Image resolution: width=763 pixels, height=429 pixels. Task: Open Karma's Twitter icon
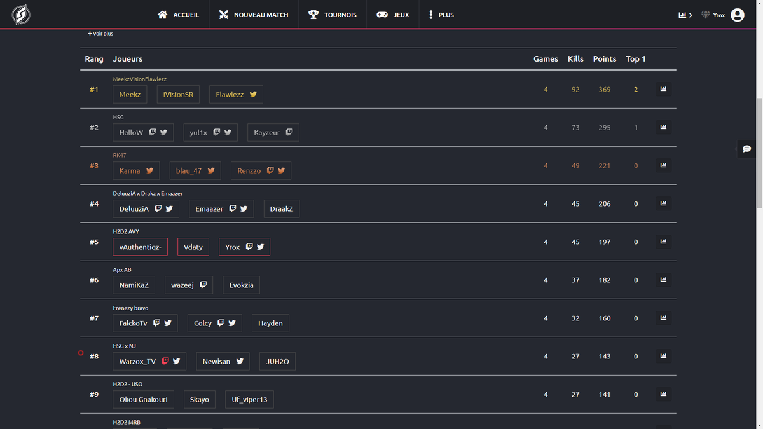click(149, 170)
